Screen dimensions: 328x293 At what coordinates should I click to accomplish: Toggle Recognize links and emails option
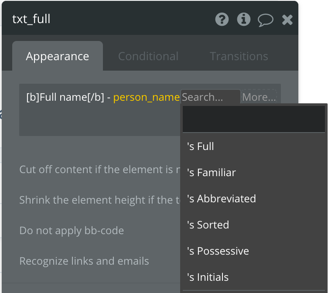(x=84, y=261)
